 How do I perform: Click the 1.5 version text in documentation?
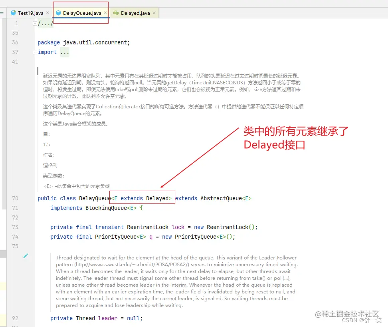(x=47, y=144)
